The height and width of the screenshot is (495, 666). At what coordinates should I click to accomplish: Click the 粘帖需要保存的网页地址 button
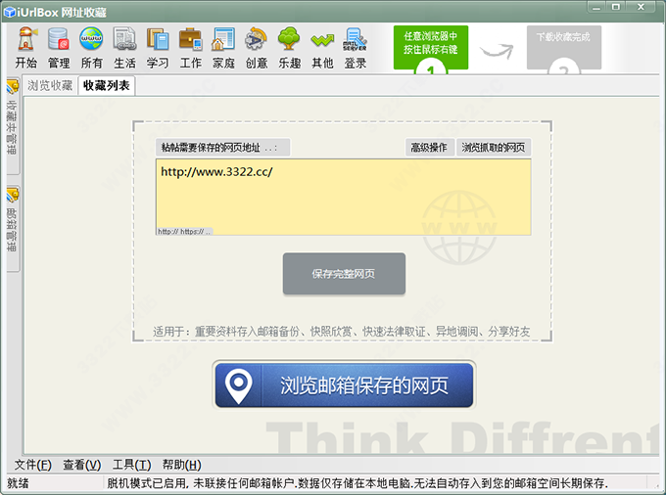click(222, 148)
